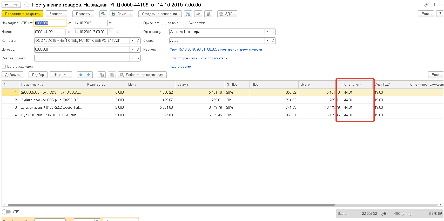Image resolution: width=444 pixels, height=221 pixels.
Task: Open Грузоотправитель и грузополучатель link
Action: (198, 58)
